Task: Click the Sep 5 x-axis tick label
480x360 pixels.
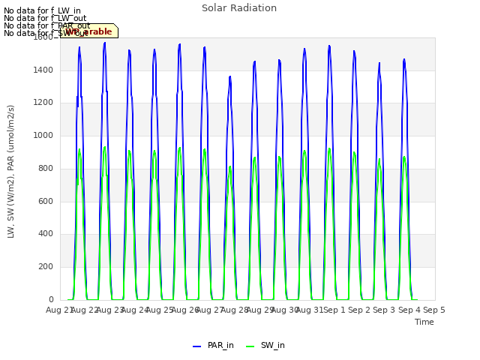Action: [x=434, y=310]
